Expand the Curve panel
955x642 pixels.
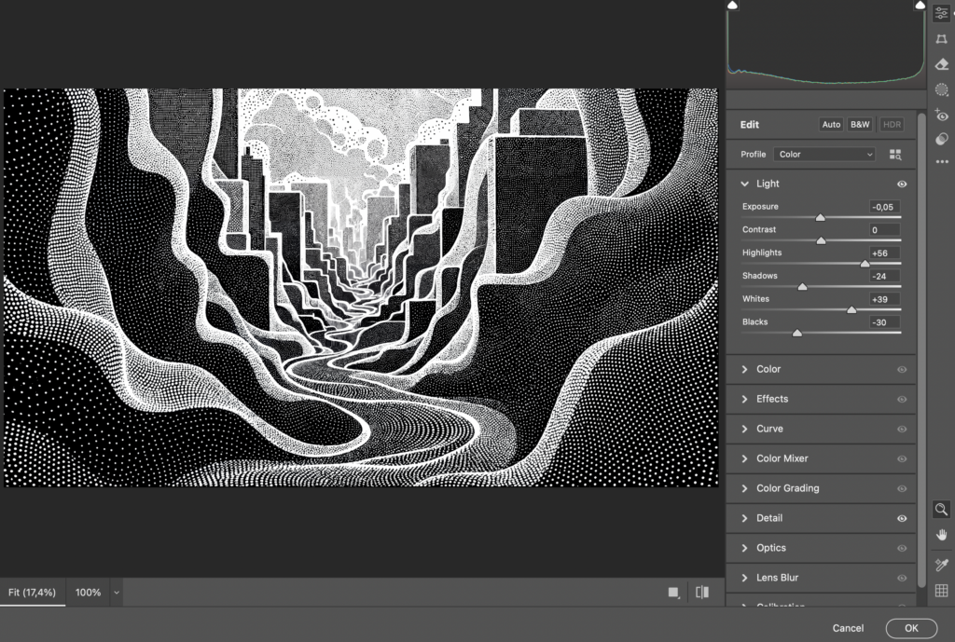(769, 429)
